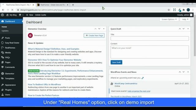Collapse WordPress Events and News panel
The height and width of the screenshot is (110, 196).
pyautogui.click(x=188, y=72)
